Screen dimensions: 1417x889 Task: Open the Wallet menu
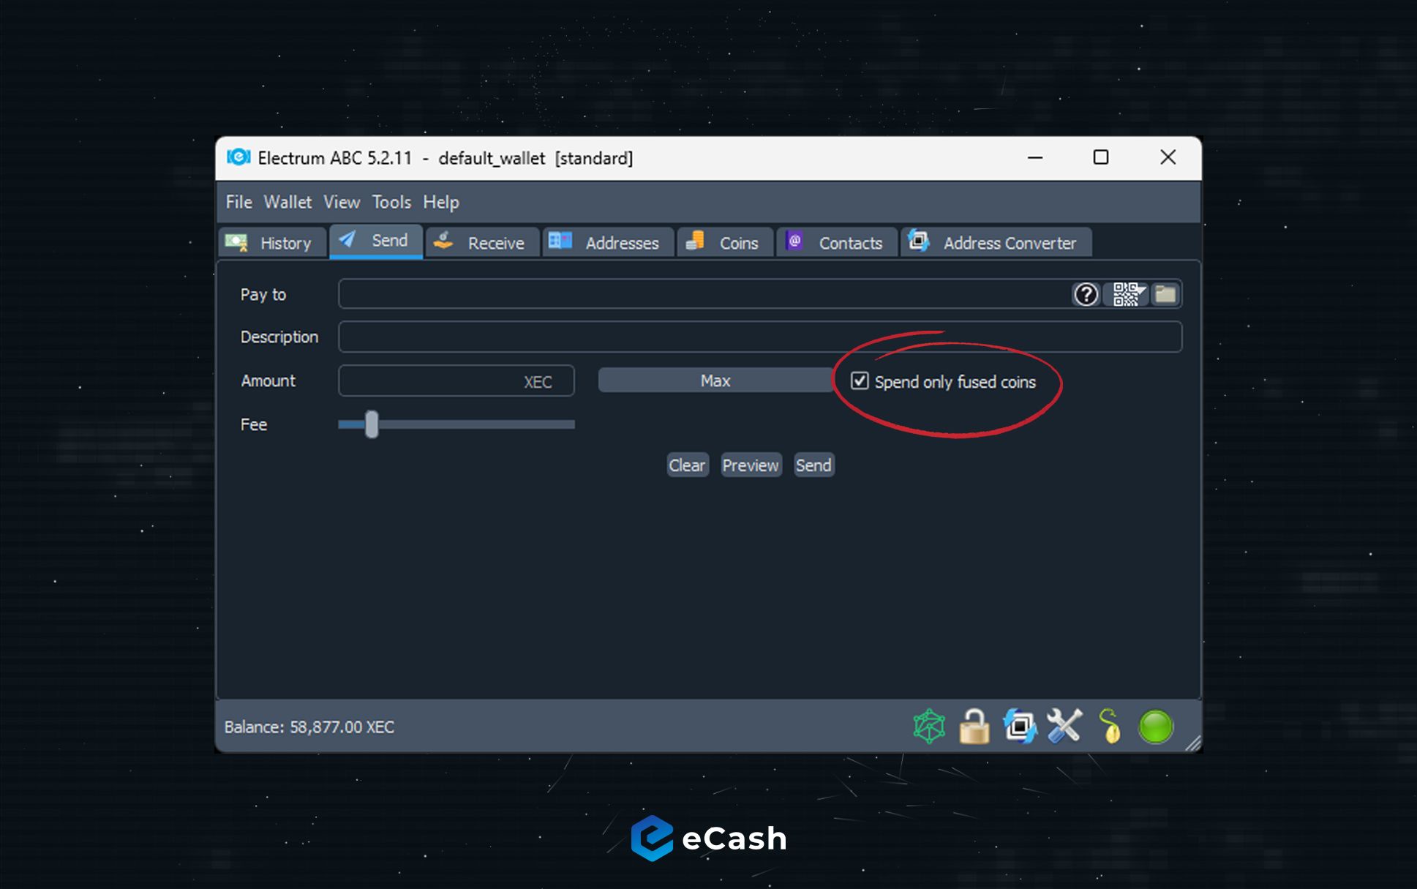[287, 202]
